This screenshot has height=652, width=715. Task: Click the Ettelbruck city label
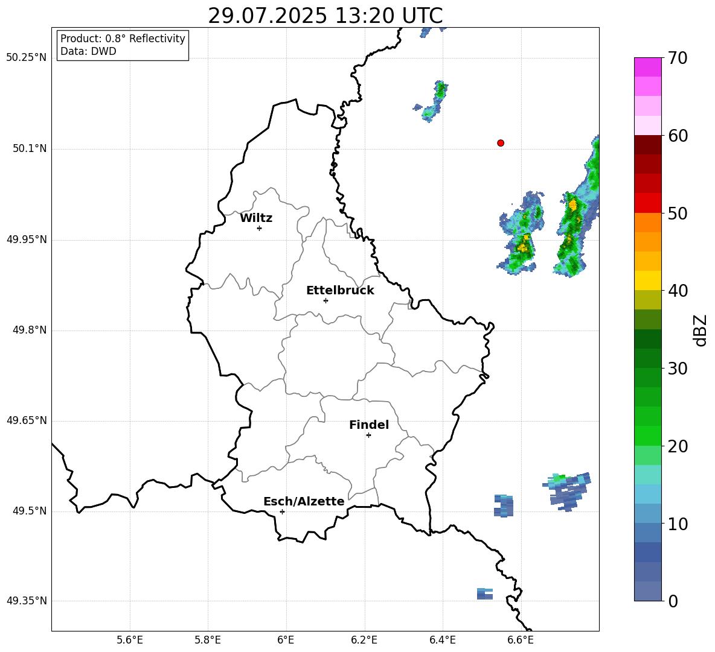pyautogui.click(x=340, y=291)
